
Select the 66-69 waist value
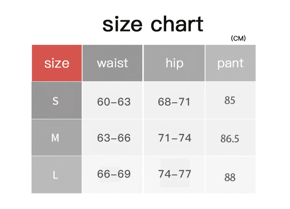point(114,174)
